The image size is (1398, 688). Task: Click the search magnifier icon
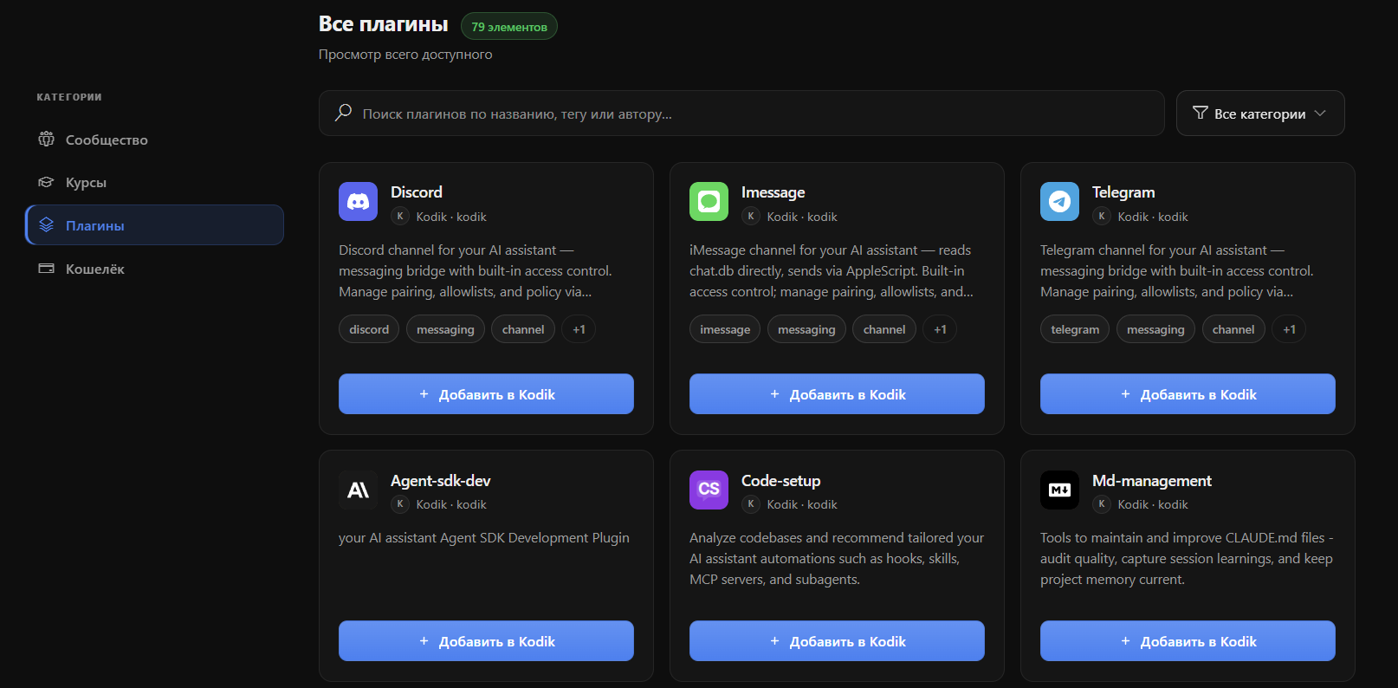click(x=344, y=113)
